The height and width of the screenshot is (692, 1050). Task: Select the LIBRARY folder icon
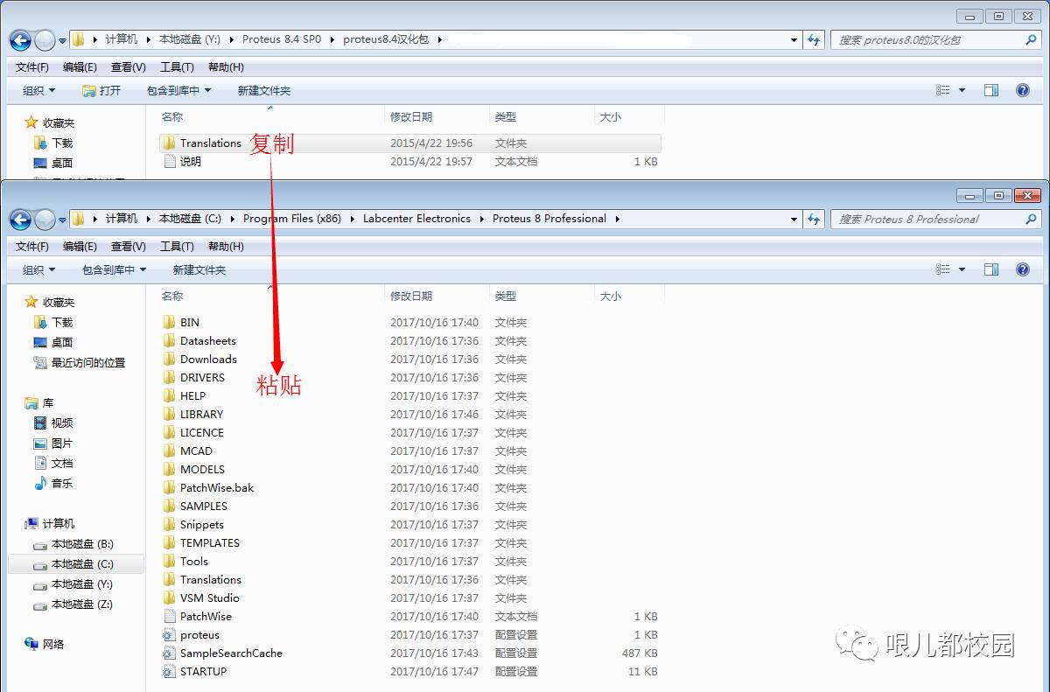170,414
